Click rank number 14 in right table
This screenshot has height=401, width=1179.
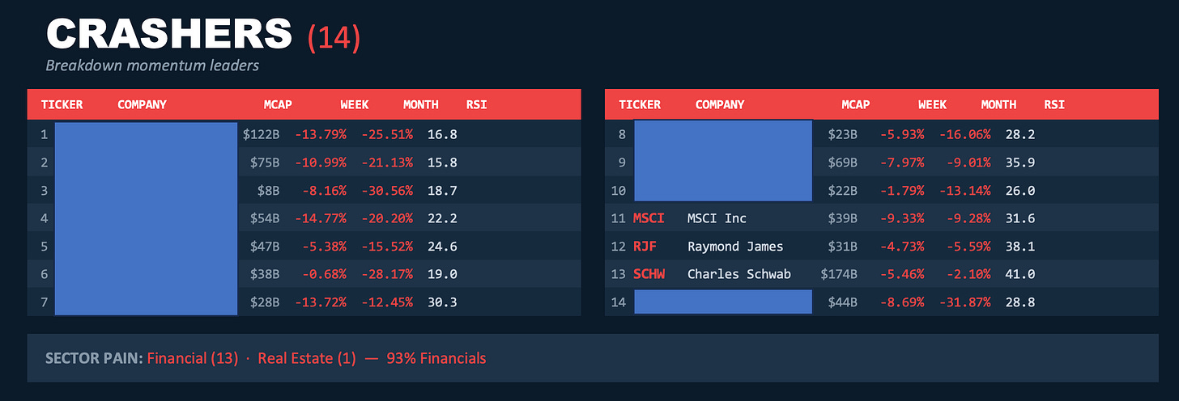pyautogui.click(x=619, y=302)
